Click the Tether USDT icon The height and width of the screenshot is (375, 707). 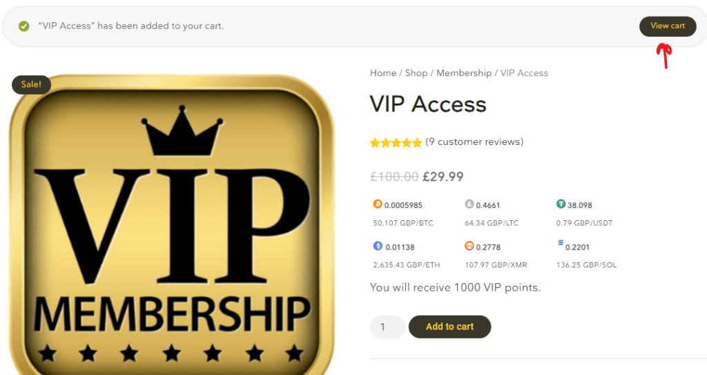tap(561, 204)
